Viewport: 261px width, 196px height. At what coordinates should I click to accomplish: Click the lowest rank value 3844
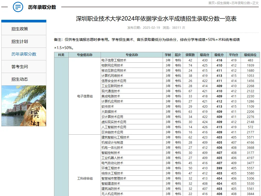[x=250, y=194]
